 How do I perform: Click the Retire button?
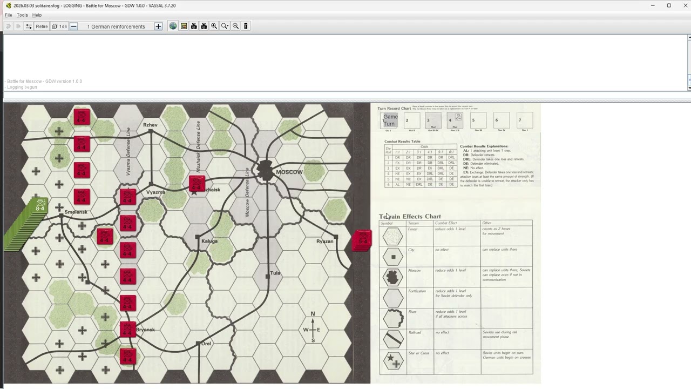42,26
